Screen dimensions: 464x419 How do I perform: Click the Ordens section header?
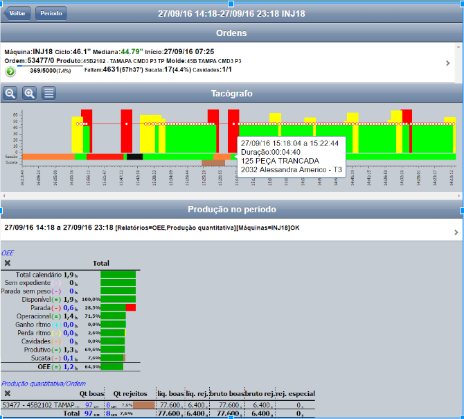click(x=231, y=33)
